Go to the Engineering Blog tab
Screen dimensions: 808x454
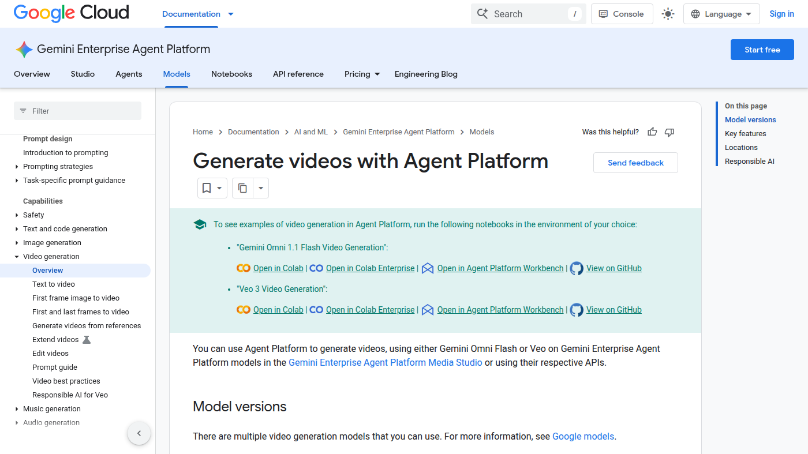coord(426,74)
